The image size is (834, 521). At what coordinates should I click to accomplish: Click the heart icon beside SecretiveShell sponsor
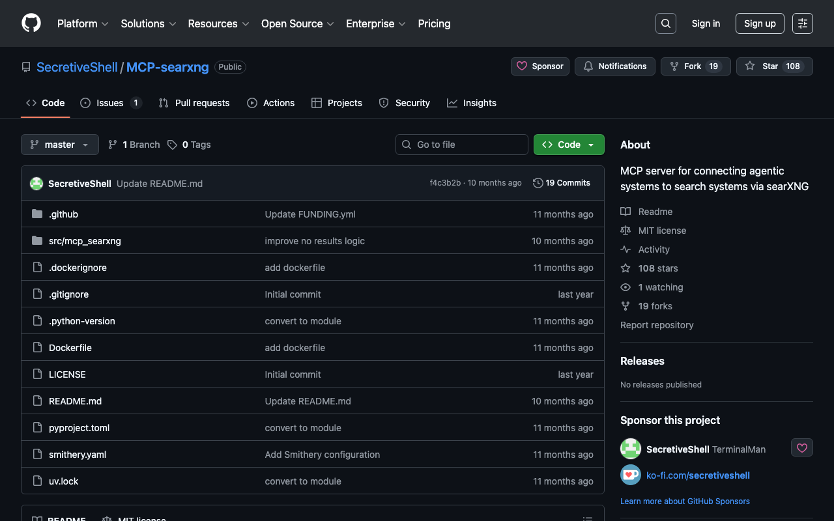click(801, 448)
